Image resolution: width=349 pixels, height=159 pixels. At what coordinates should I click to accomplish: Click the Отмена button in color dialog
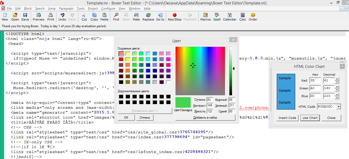tap(144, 118)
